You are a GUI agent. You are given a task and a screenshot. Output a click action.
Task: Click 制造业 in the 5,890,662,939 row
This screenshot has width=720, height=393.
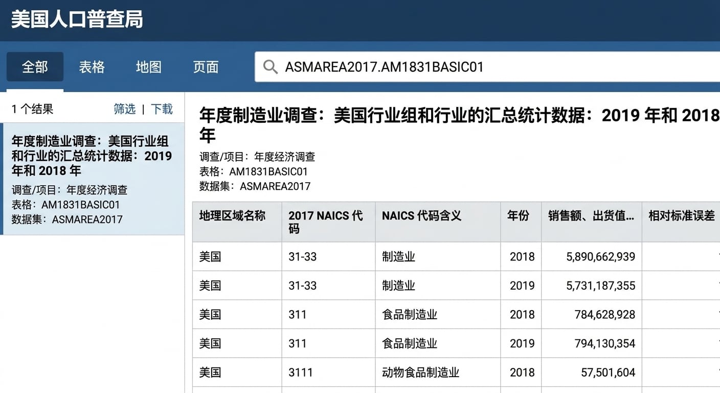coord(398,257)
